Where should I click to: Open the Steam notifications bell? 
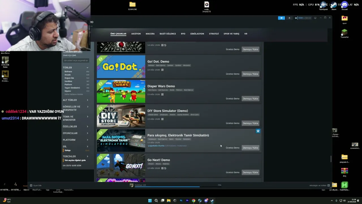[289, 18]
